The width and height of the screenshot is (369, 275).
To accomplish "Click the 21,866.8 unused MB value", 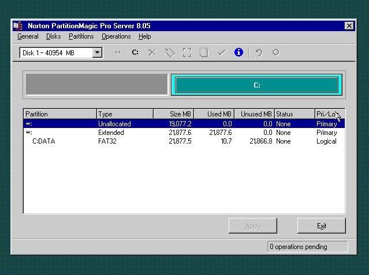I will [261, 141].
